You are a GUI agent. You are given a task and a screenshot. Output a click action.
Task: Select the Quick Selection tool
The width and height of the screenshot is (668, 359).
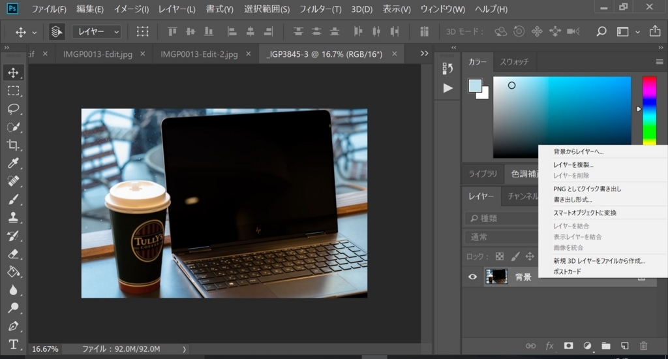13,127
